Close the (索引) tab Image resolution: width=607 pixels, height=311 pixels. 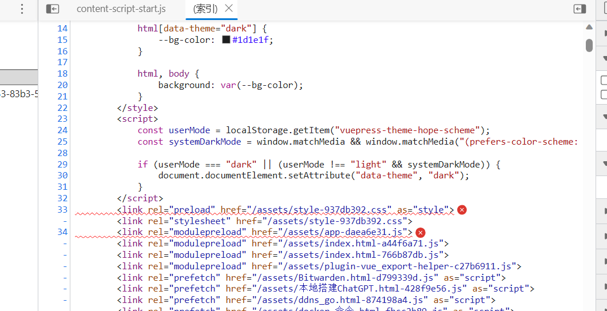point(229,8)
